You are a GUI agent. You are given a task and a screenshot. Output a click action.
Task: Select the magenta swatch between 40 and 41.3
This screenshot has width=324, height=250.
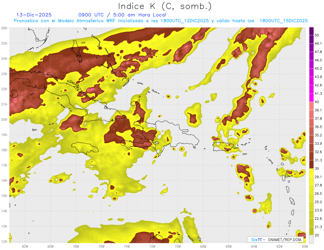point(311,97)
